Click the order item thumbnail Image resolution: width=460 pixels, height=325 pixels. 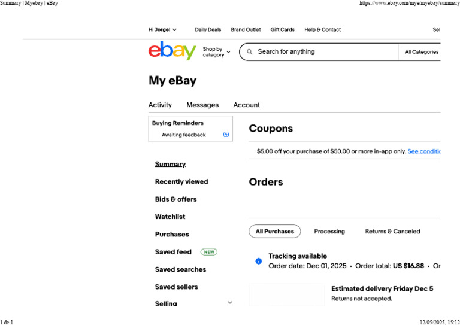tap(287, 295)
